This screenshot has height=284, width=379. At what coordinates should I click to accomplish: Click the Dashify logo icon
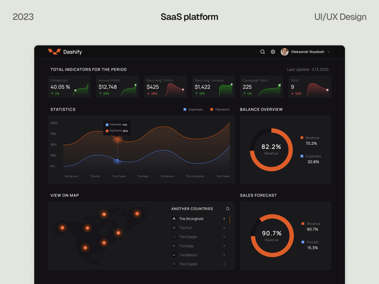[54, 51]
